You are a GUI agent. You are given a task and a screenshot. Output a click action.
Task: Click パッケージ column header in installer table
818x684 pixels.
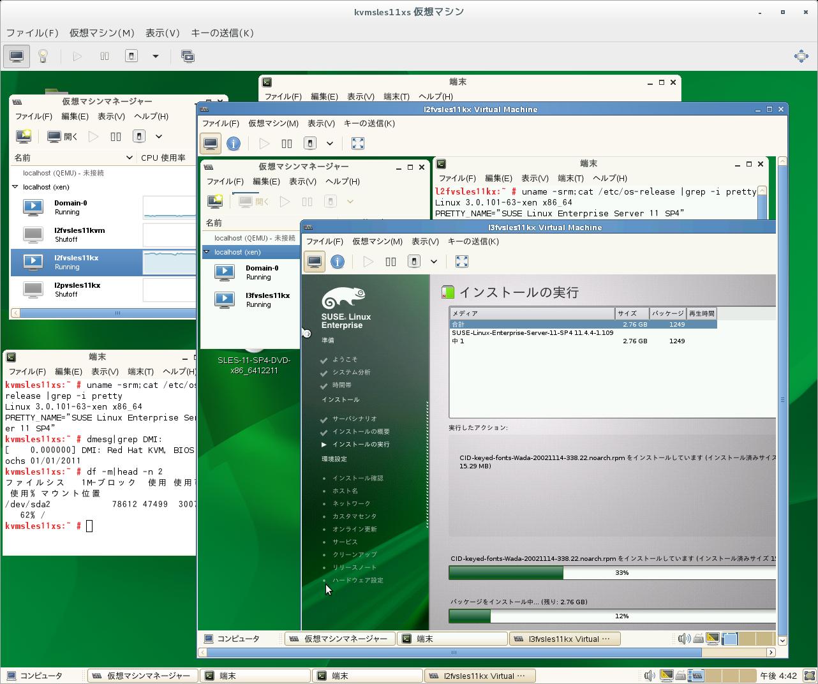pyautogui.click(x=667, y=313)
